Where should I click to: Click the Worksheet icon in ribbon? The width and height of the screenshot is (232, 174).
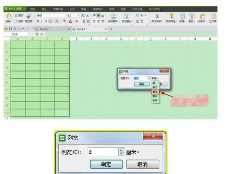[x=214, y=16]
